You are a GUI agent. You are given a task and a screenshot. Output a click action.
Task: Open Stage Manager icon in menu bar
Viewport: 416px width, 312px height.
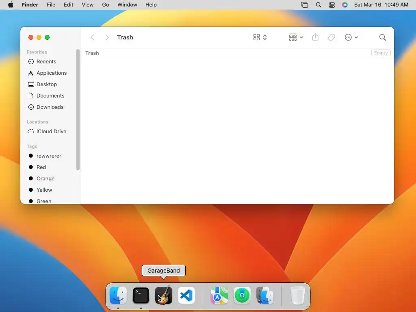[x=305, y=5]
